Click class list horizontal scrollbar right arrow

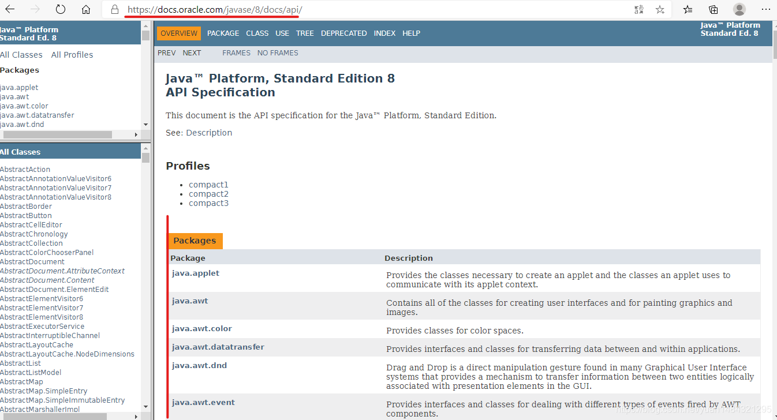(x=136, y=416)
